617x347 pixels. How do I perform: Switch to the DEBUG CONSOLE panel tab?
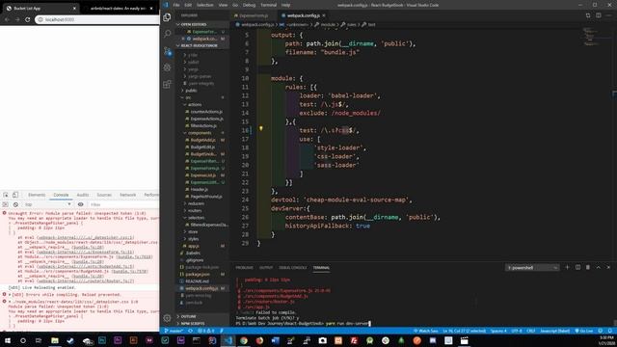[293, 268]
